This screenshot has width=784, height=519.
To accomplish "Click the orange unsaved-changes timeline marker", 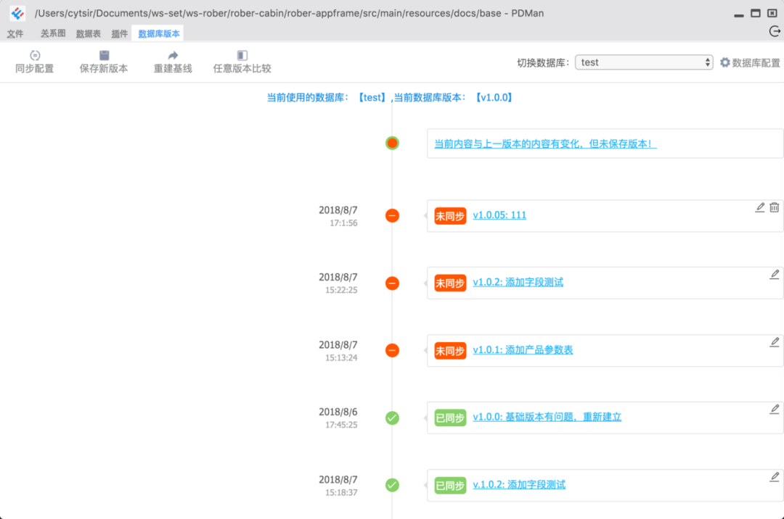I will click(392, 144).
